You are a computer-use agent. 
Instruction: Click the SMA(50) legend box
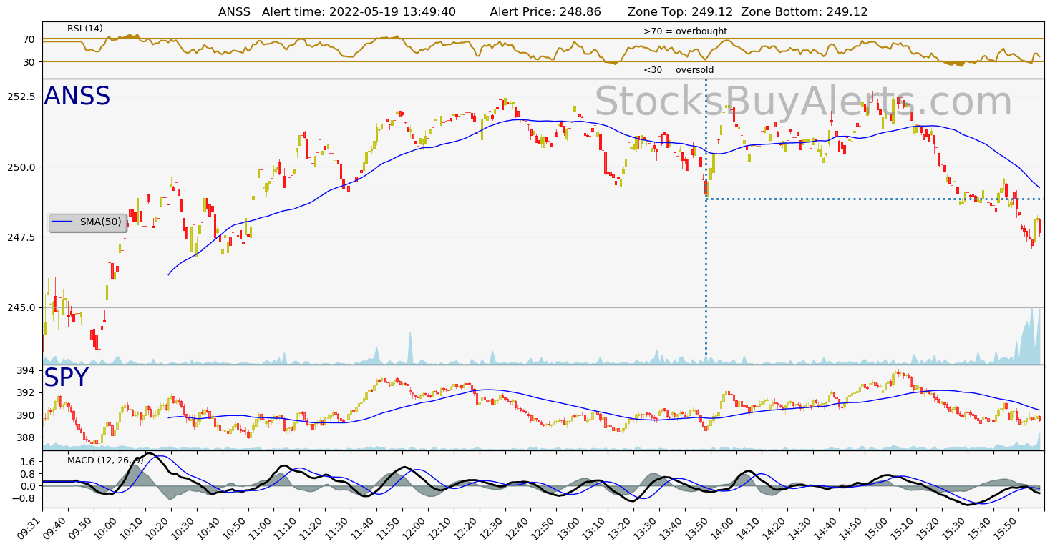point(88,223)
